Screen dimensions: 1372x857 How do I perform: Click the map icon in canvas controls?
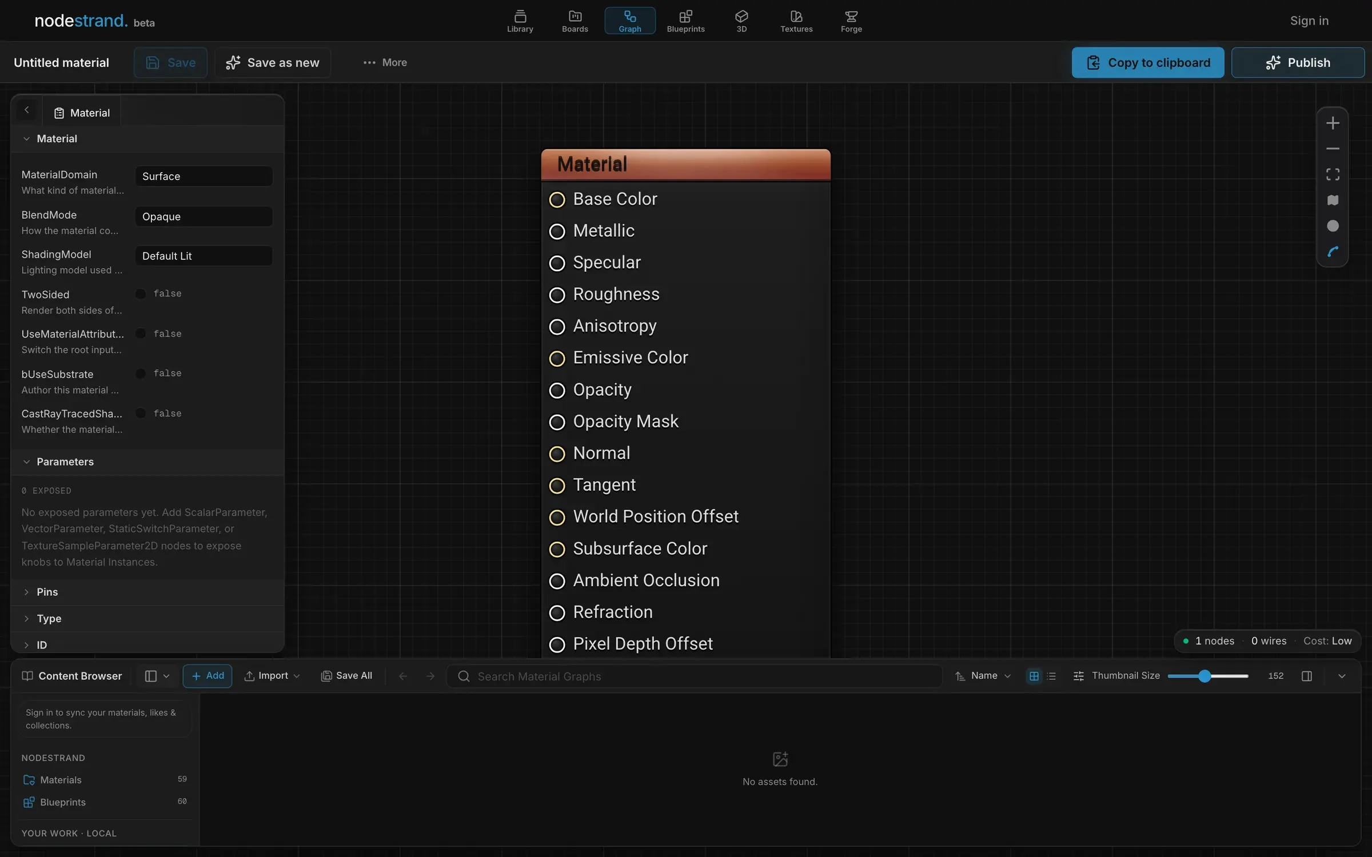pos(1333,201)
